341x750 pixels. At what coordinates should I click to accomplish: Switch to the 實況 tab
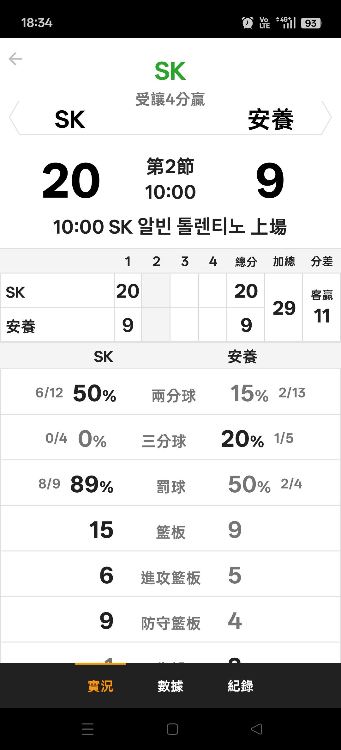[x=100, y=686]
